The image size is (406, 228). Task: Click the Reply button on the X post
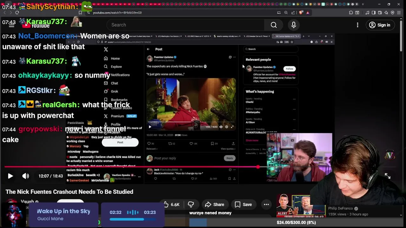click(230, 158)
